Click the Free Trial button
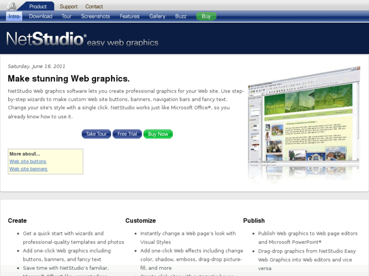Screen dimensions: 369x276 coord(127,134)
